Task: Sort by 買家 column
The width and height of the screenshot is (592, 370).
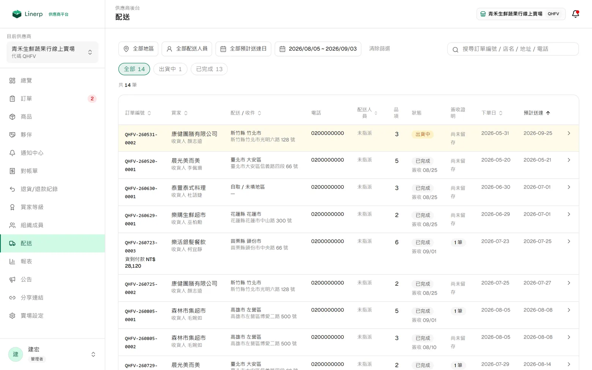Action: [179, 113]
